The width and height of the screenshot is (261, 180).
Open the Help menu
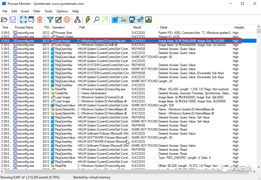[75, 11]
